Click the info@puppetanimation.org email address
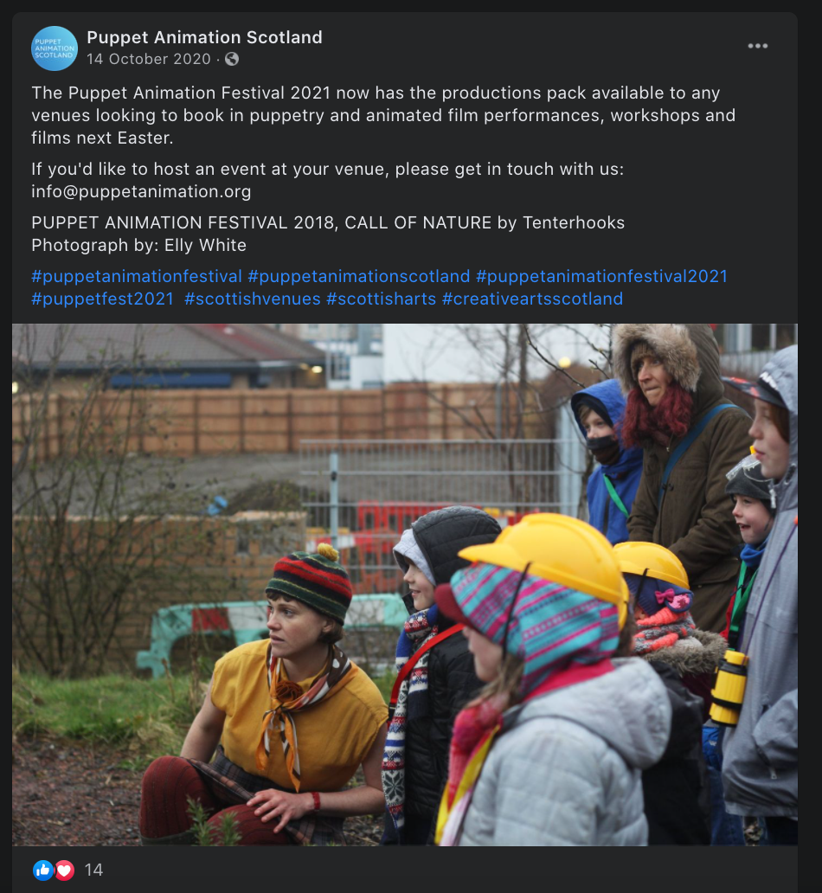 tap(141, 191)
